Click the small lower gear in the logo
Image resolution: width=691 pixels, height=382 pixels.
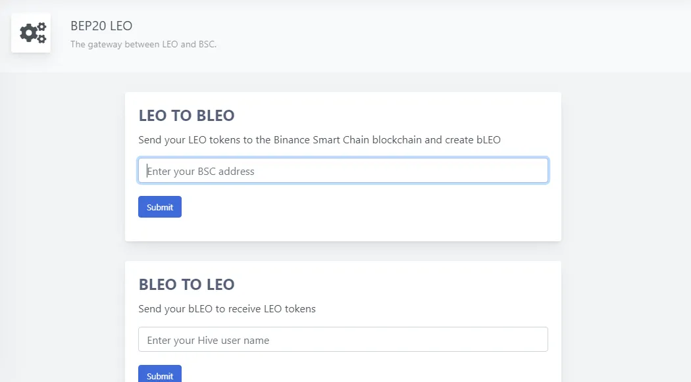[x=41, y=39]
